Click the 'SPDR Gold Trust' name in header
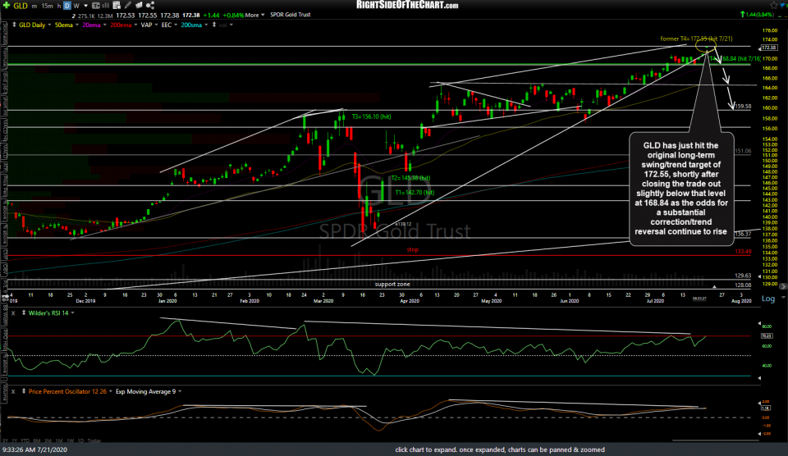The width and height of the screenshot is (788, 456). point(291,15)
